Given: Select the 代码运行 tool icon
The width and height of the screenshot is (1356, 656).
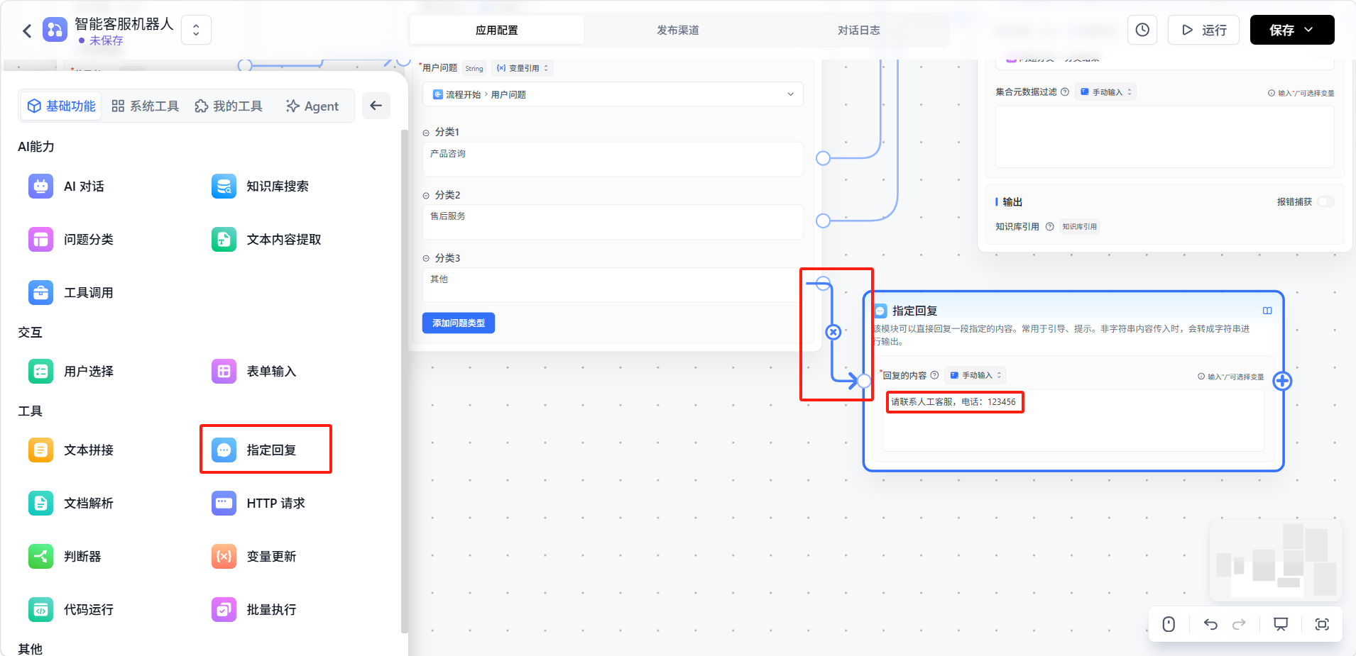Looking at the screenshot, I should tap(40, 610).
